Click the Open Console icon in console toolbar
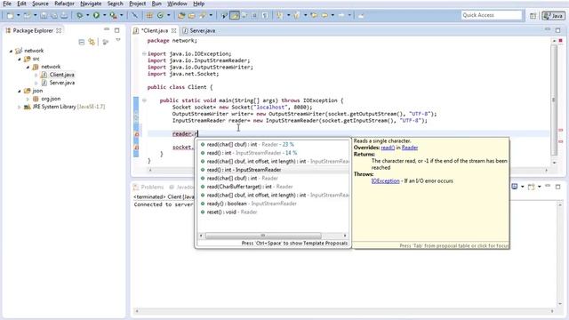569x320 pixels. pyautogui.click(x=531, y=187)
